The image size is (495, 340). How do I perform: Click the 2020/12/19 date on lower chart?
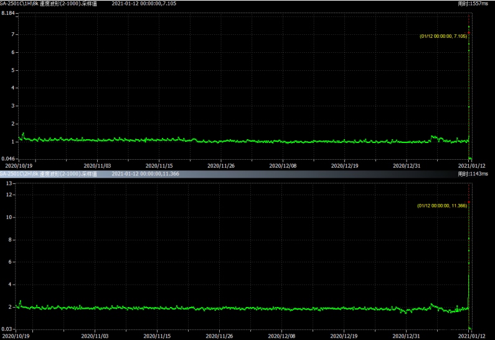pos(345,336)
